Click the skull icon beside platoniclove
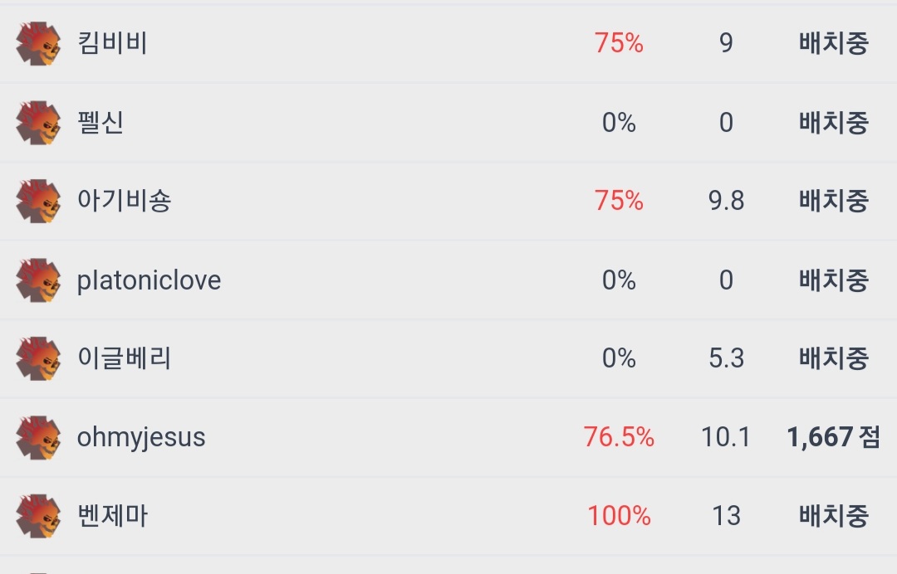 point(38,280)
